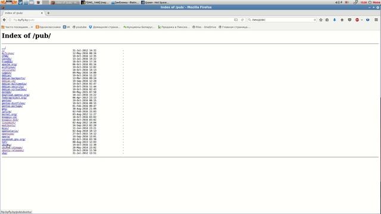Open the ubuntu-cdimage/ directory link
This screenshot has height=214, width=381.
pos(12,147)
